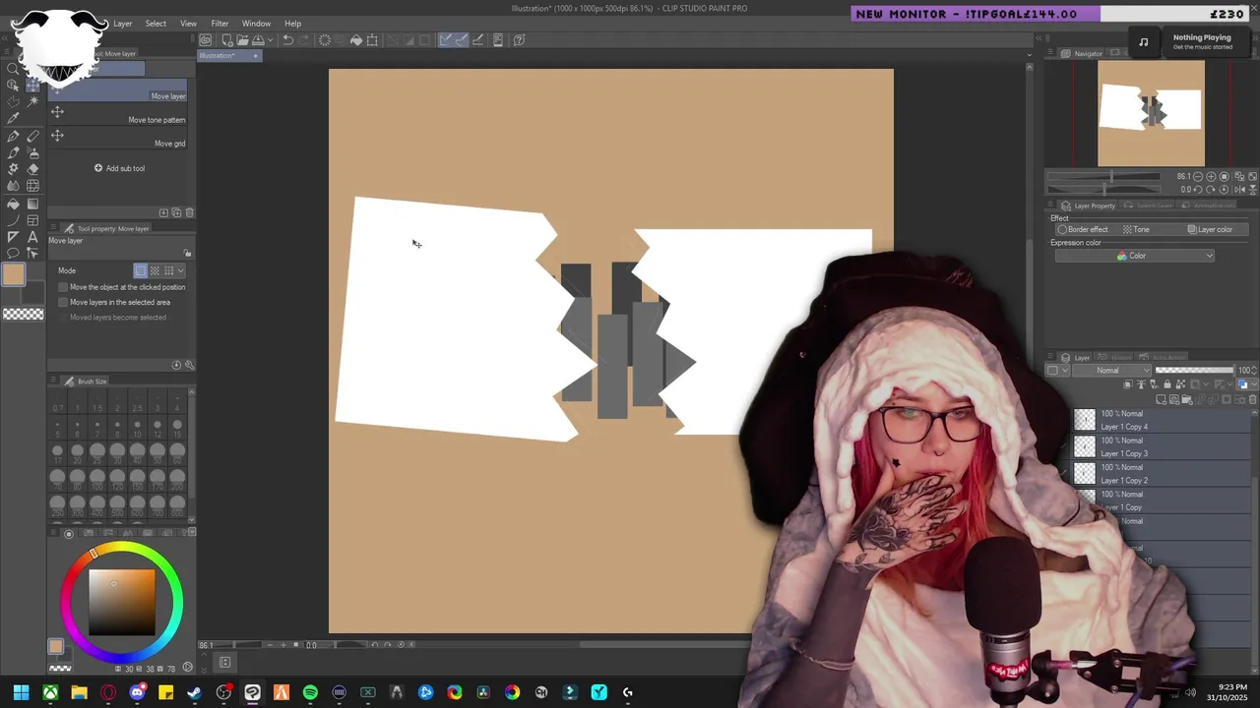Click the Undo arrow in command bar
This screenshot has width=1260, height=708.
pos(287,40)
